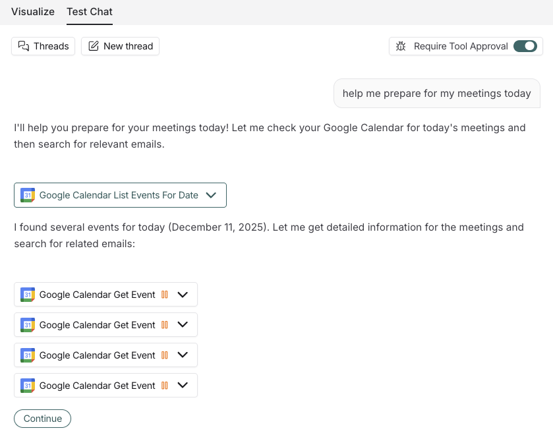Click the speech-bubble icon on the Threads button
553x439 pixels.
point(23,46)
